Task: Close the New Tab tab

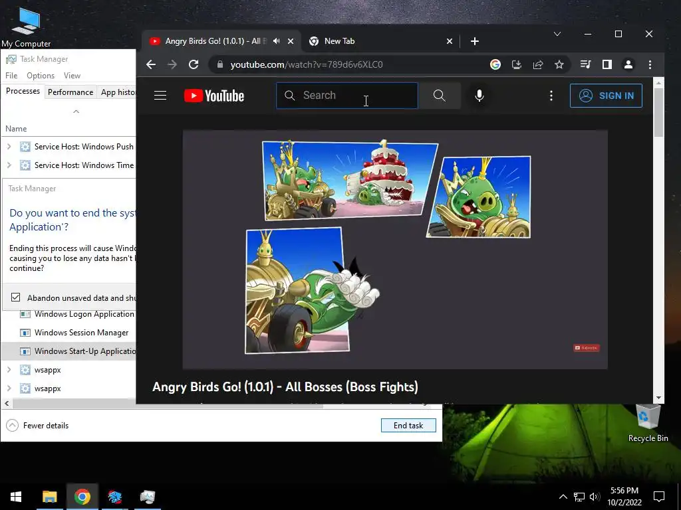Action: pyautogui.click(x=450, y=41)
